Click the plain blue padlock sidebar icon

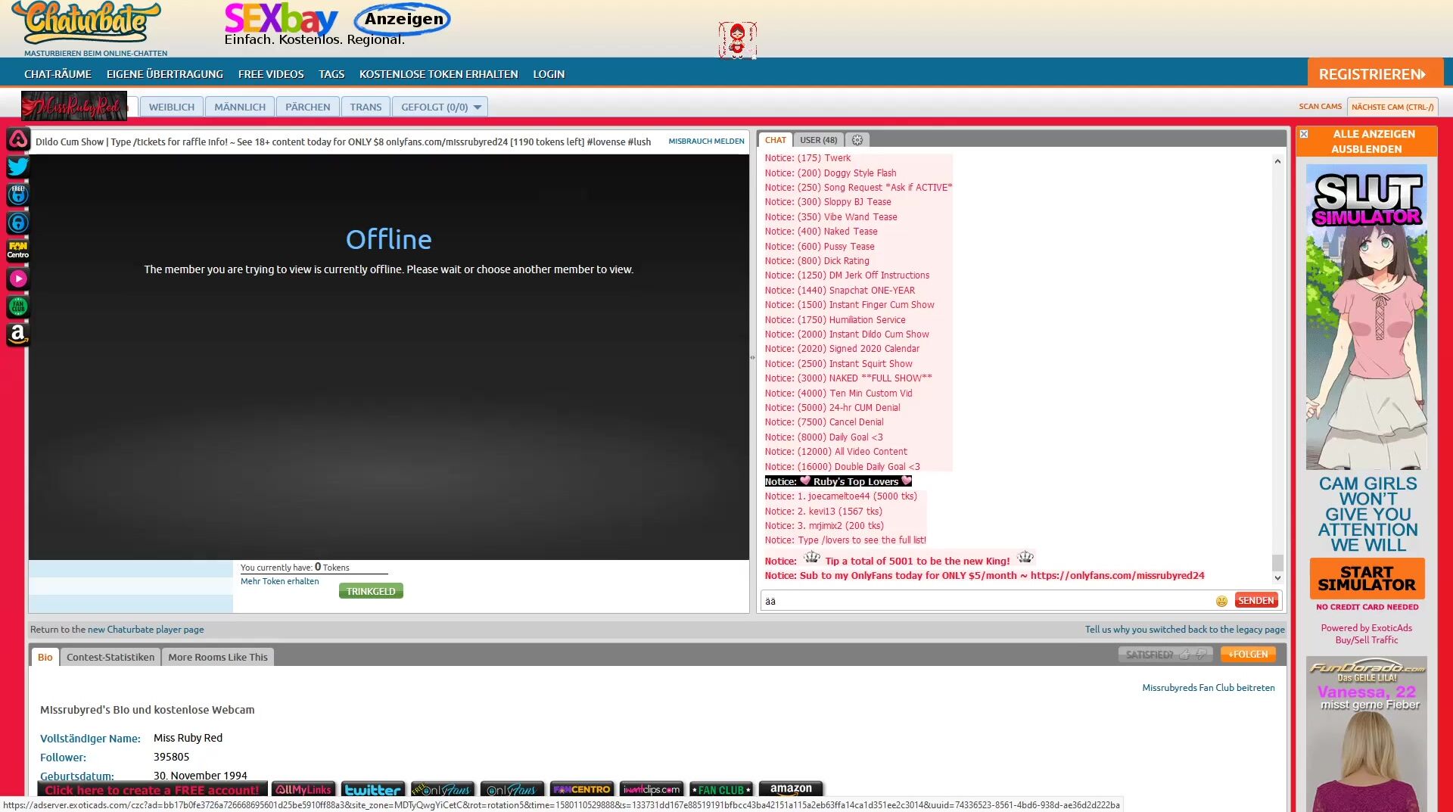pyautogui.click(x=18, y=222)
